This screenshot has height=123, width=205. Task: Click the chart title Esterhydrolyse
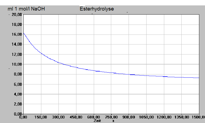tap(97, 9)
